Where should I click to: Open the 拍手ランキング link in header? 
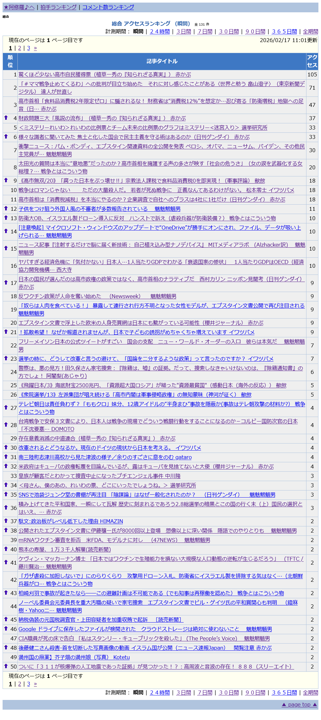pyautogui.click(x=59, y=7)
